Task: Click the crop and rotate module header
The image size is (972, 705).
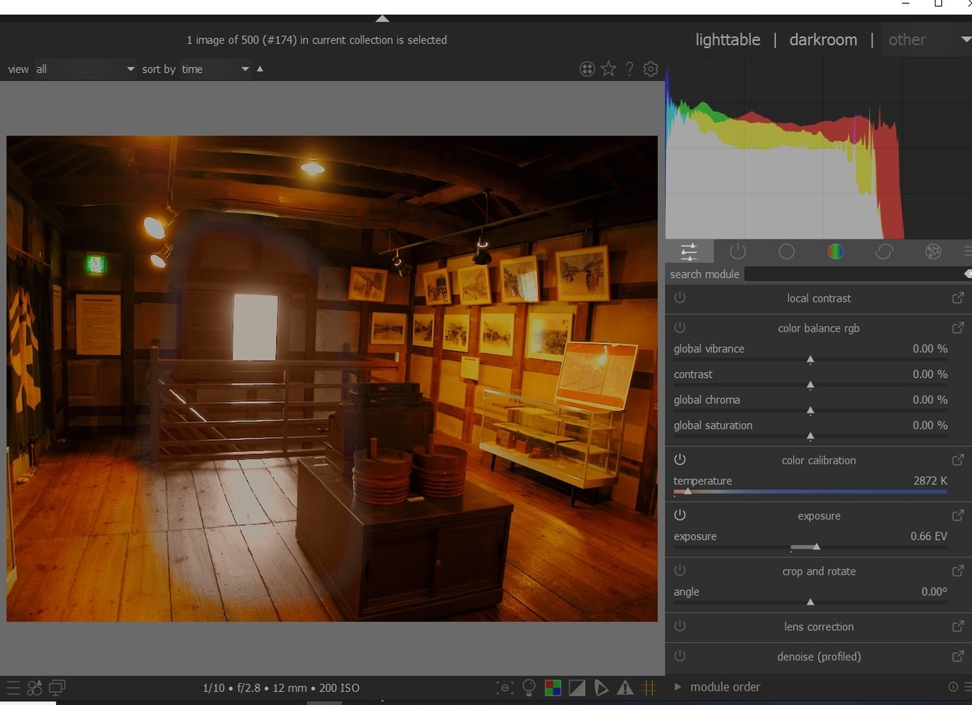Action: 818,571
